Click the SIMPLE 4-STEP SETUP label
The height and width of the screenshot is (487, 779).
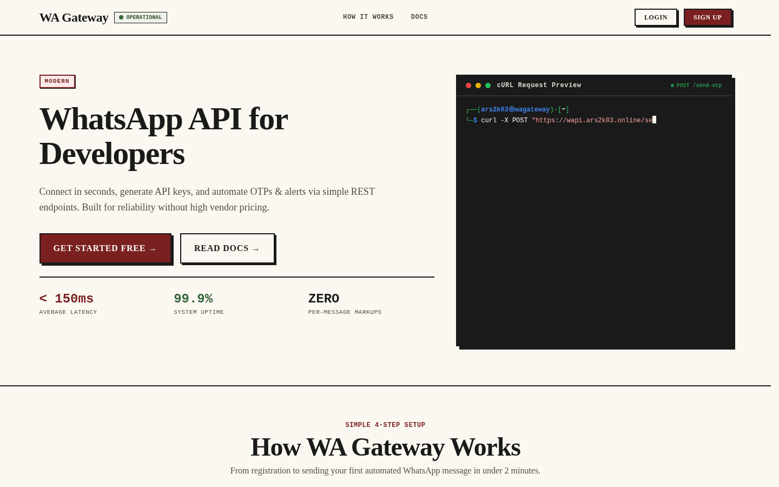(385, 425)
